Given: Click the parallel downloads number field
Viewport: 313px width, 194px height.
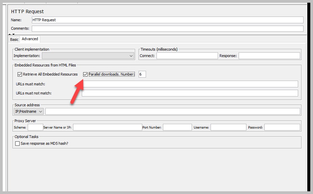Looking at the screenshot, I should 142,74.
